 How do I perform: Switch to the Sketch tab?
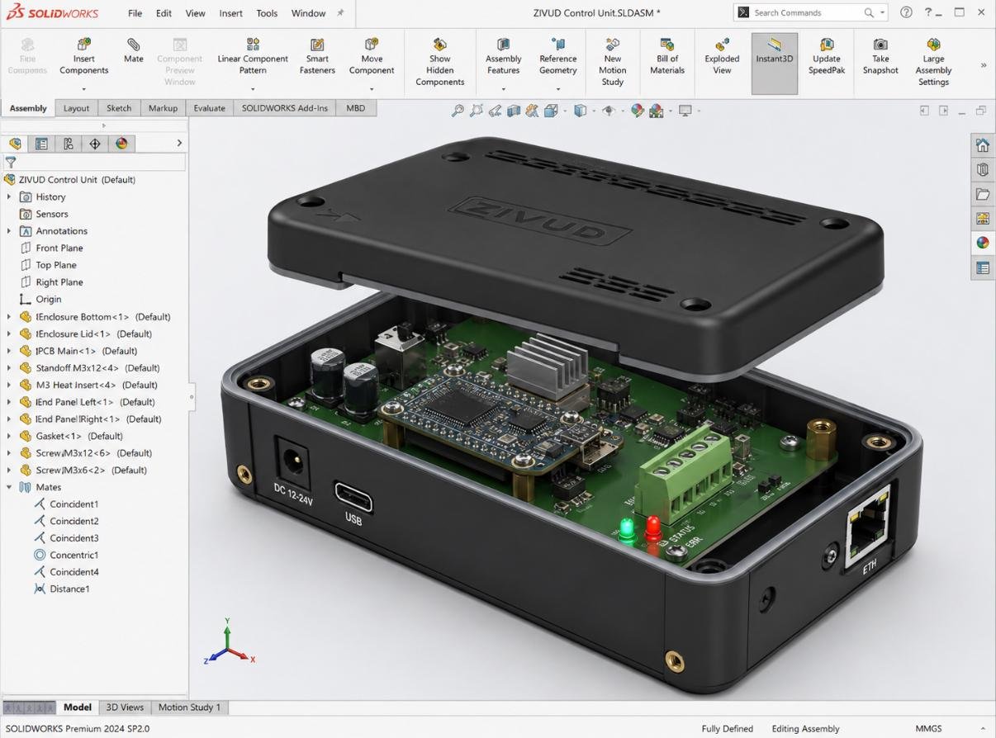tap(119, 108)
